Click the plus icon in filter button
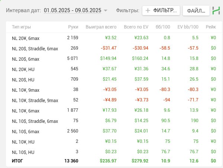Image resolution: width=223 pixels, height=168 pixels. [148, 10]
